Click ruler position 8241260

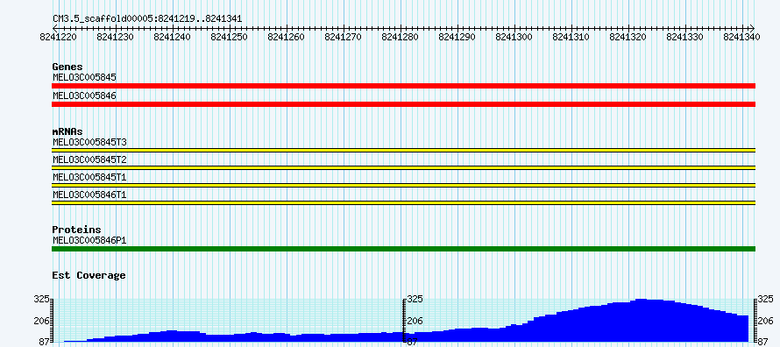[287, 38]
